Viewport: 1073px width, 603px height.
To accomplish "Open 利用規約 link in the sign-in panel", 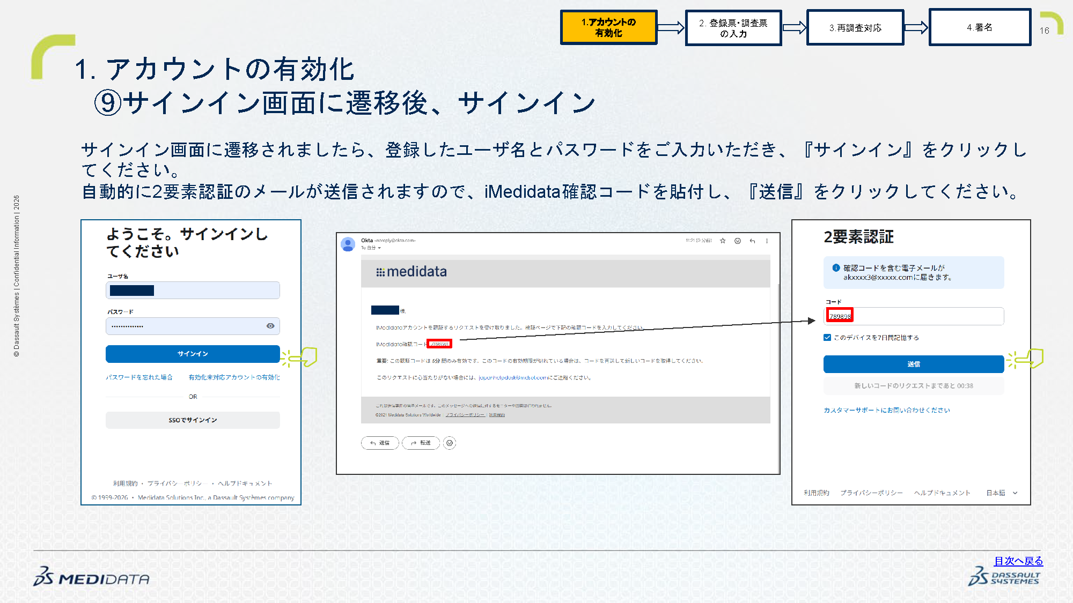I will point(125,483).
